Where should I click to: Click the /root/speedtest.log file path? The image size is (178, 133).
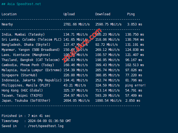46,126
